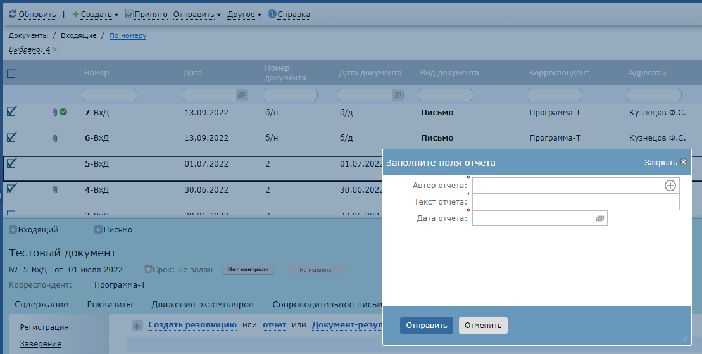Click the refresh icon next to Обновить
The width and height of the screenshot is (702, 354).
13,15
